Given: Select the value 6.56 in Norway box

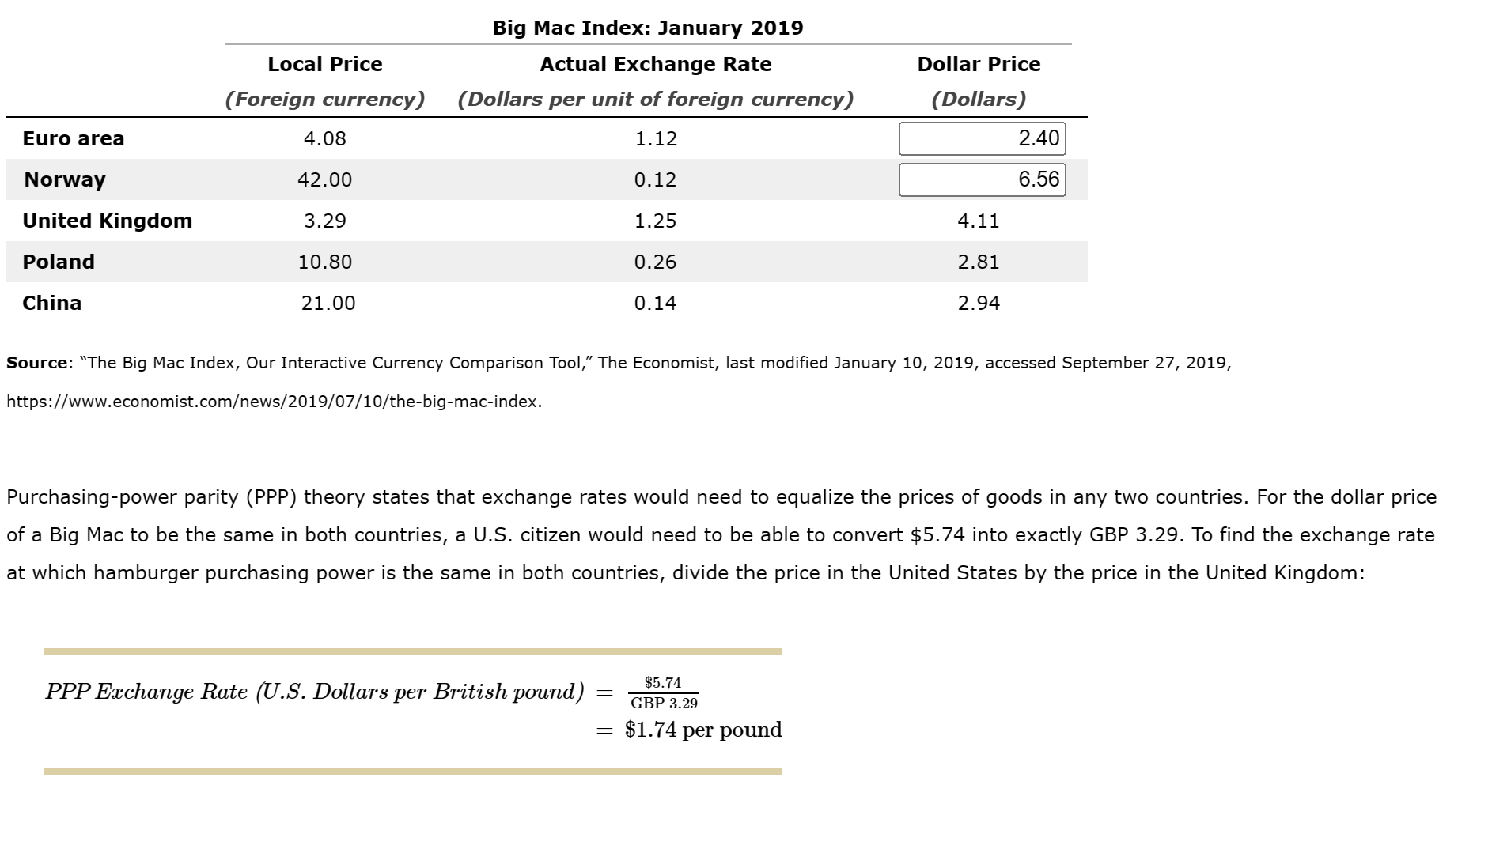Looking at the screenshot, I should 1040,179.
